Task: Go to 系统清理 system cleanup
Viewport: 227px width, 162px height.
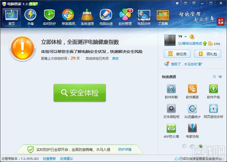Action: pos(87,17)
